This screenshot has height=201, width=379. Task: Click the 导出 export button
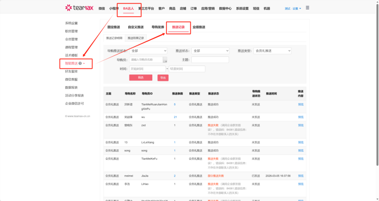[x=163, y=78]
